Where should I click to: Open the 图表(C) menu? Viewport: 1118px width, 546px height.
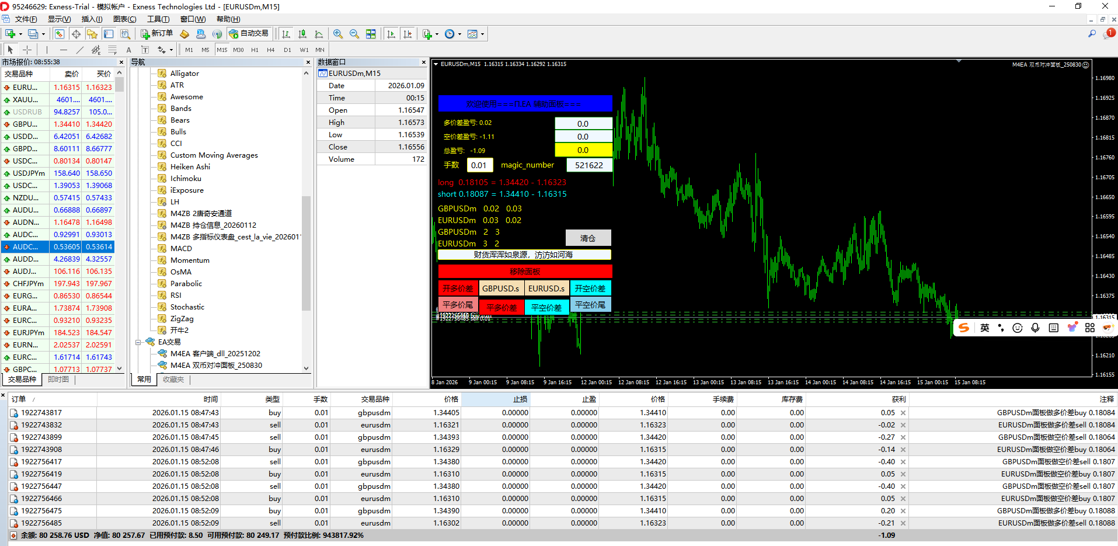[124, 19]
